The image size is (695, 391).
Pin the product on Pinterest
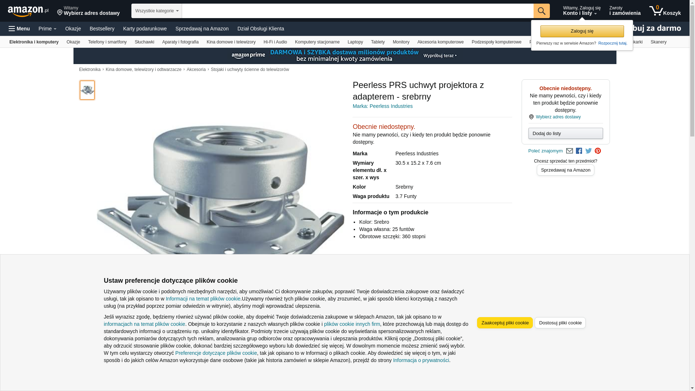(598, 151)
